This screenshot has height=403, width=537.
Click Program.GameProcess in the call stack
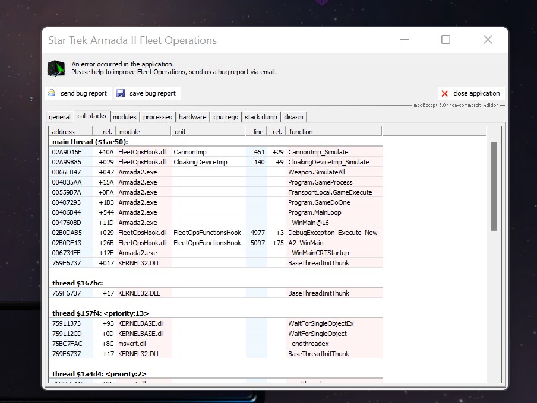point(320,182)
